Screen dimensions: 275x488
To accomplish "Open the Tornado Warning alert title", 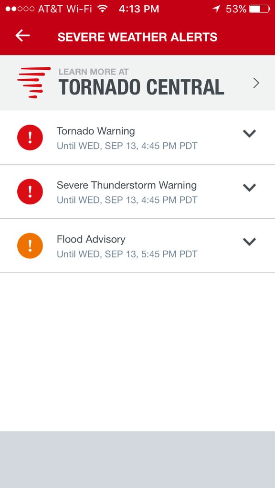I will [x=96, y=131].
